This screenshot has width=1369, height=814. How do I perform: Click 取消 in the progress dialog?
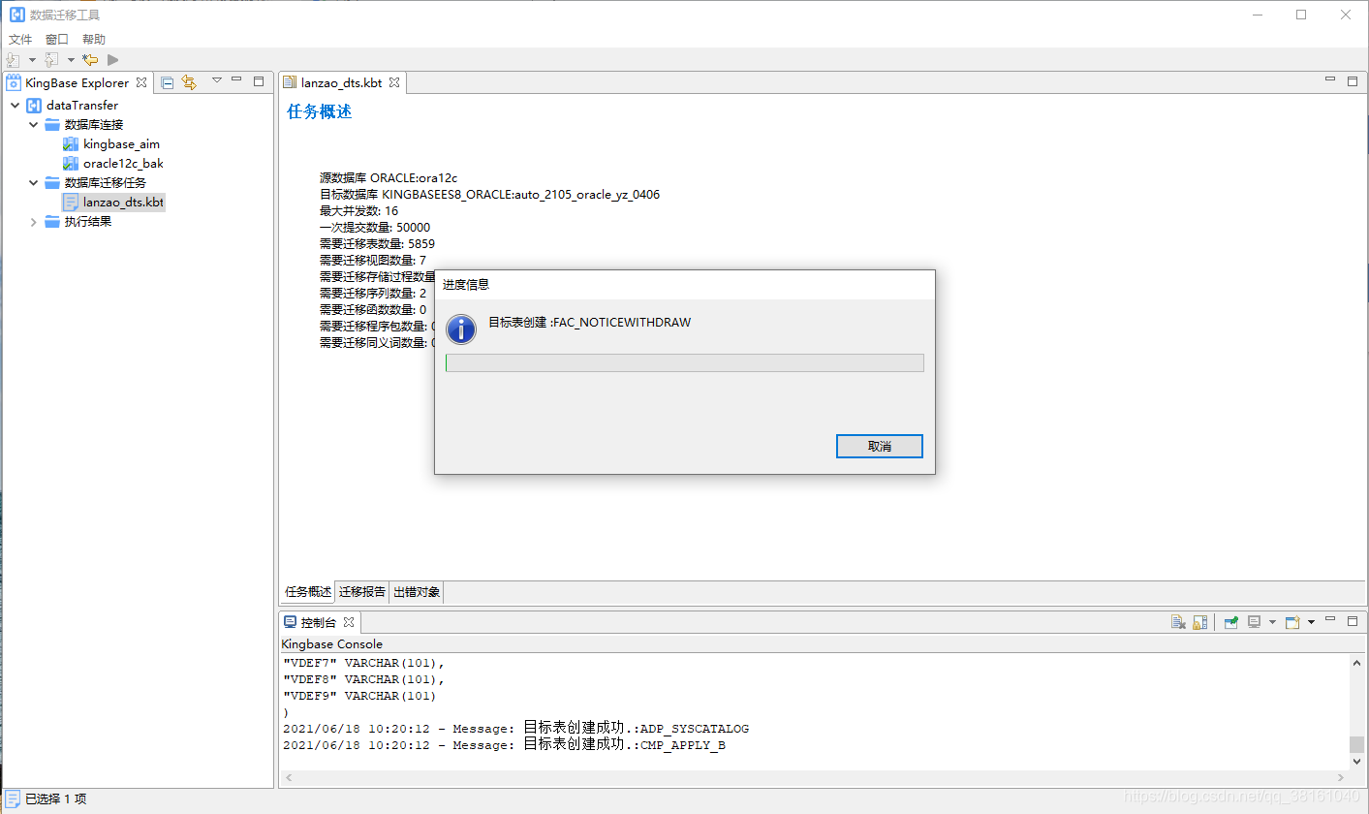tap(879, 446)
